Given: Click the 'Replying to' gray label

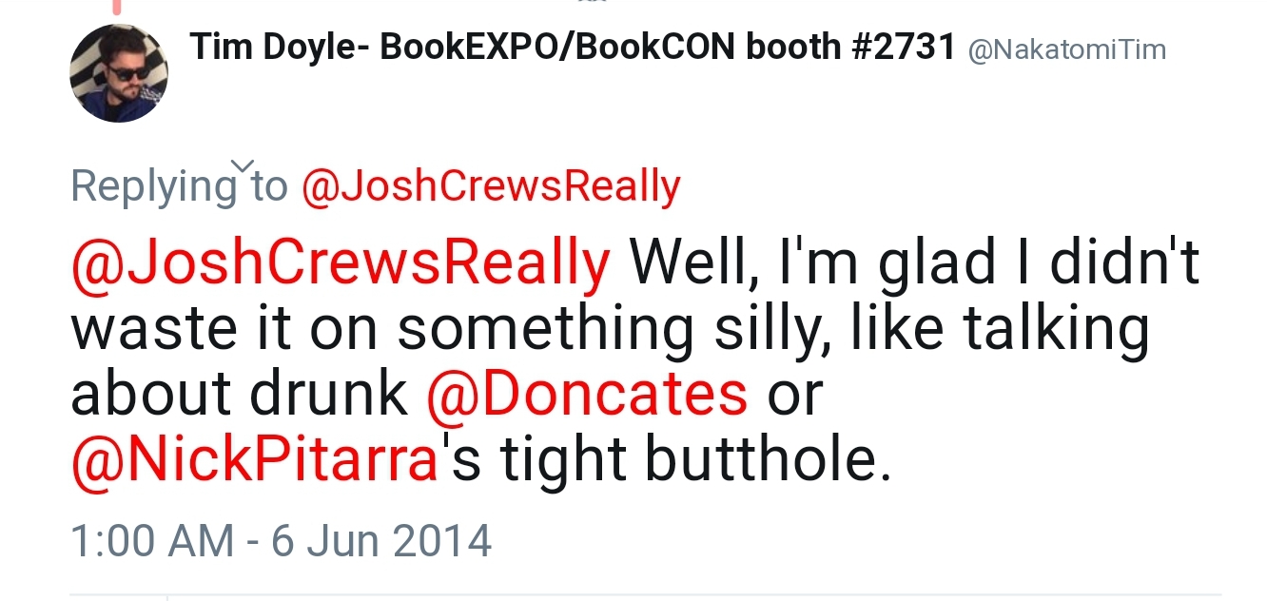Looking at the screenshot, I should (179, 187).
